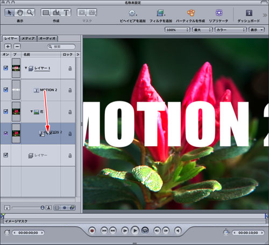Toggle highlighted MOTION 2 mask checkbox
The width and height of the screenshot is (269, 245).
pos(6,133)
